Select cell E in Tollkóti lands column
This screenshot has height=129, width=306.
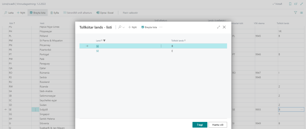pyautogui.click(x=199, y=51)
